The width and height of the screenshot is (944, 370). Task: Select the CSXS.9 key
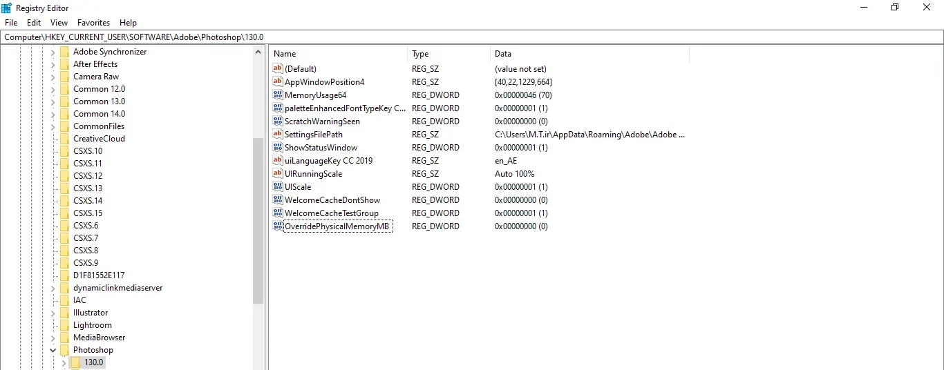coord(86,263)
